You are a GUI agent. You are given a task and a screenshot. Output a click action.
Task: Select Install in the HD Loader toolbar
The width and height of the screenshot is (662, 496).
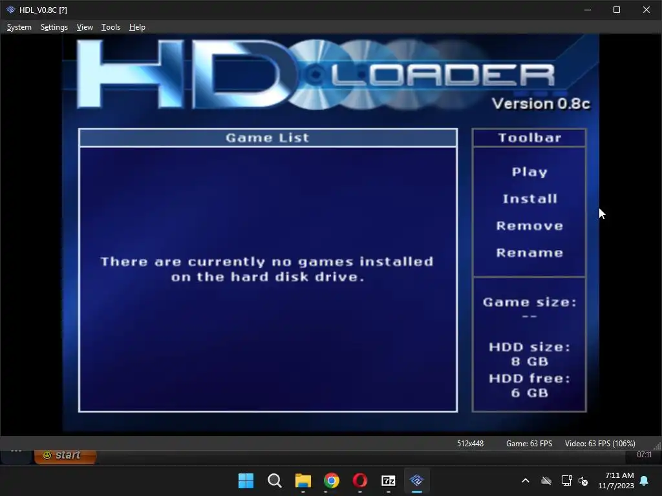(529, 199)
